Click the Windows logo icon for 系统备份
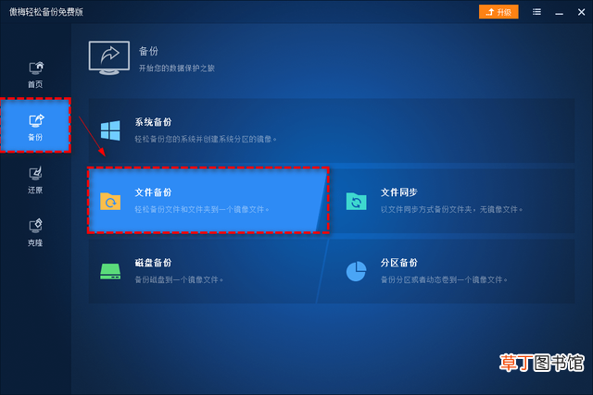Viewport: 593px width, 395px height. pos(110,130)
